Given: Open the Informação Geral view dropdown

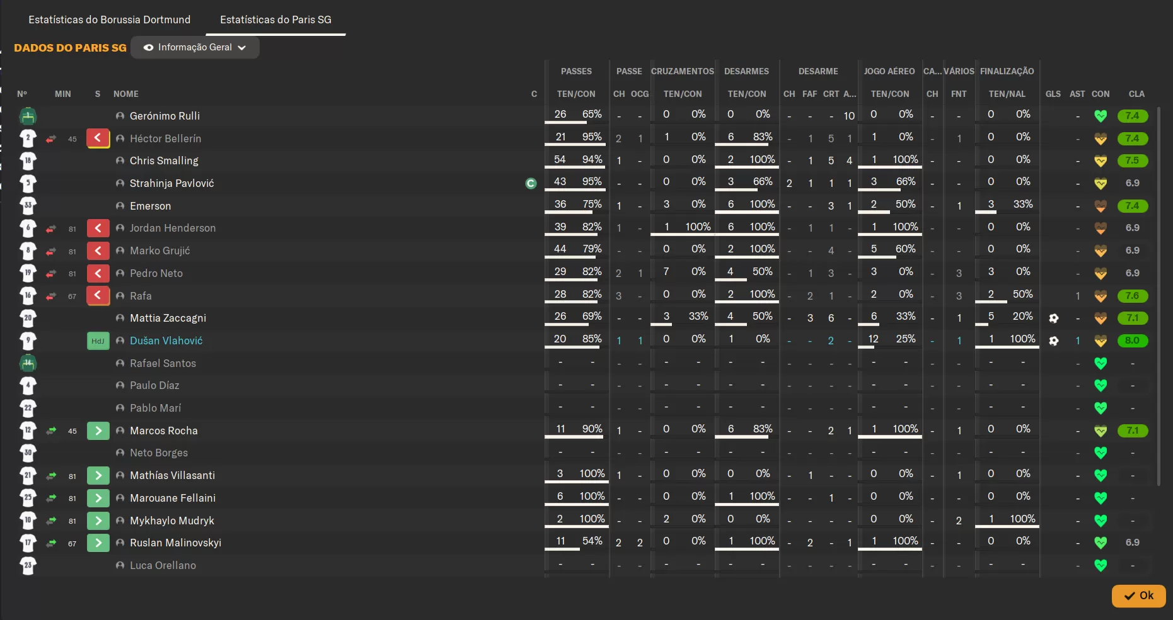Looking at the screenshot, I should coord(195,47).
